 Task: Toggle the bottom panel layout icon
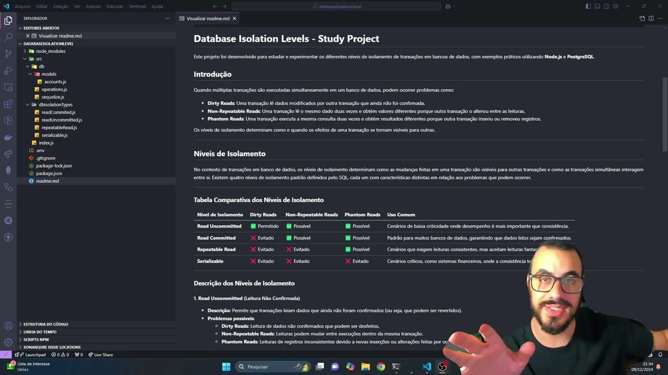pos(597,6)
